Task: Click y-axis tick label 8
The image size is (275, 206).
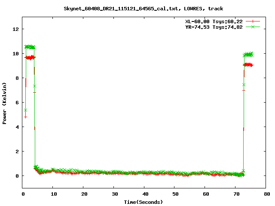Action: click(17, 78)
